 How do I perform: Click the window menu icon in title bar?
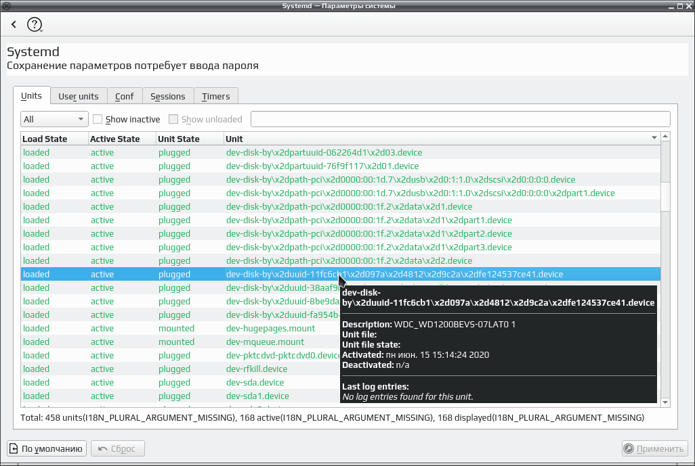tap(6, 6)
